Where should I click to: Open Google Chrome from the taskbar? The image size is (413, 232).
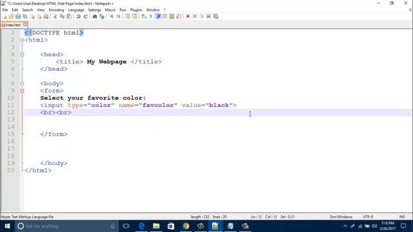point(186,226)
